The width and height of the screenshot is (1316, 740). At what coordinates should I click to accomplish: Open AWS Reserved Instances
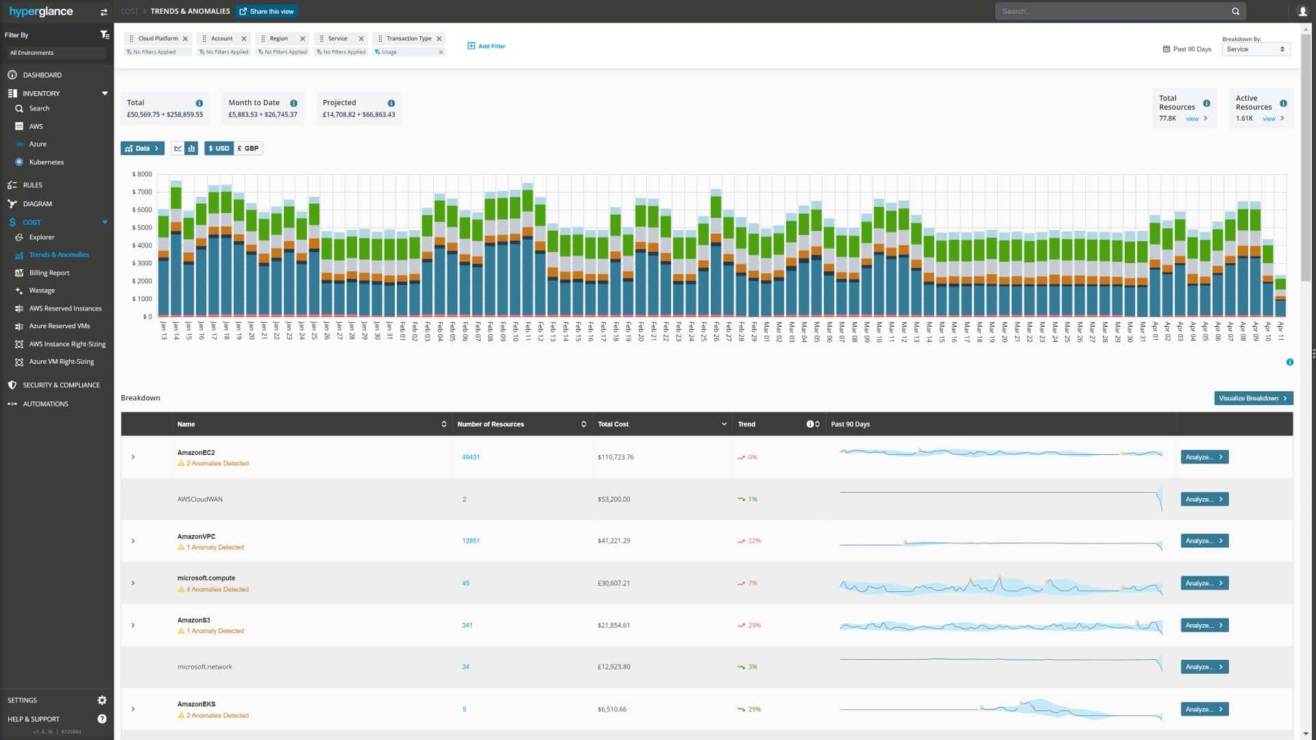pyautogui.click(x=65, y=308)
